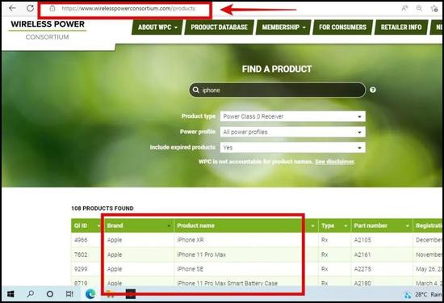Add this page to favorites star icon

434,9
